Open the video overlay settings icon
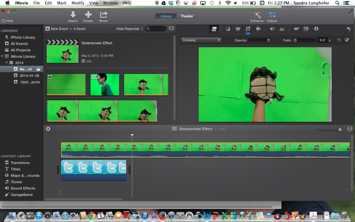Screen dimensions: 355x222 click(x=214, y=29)
